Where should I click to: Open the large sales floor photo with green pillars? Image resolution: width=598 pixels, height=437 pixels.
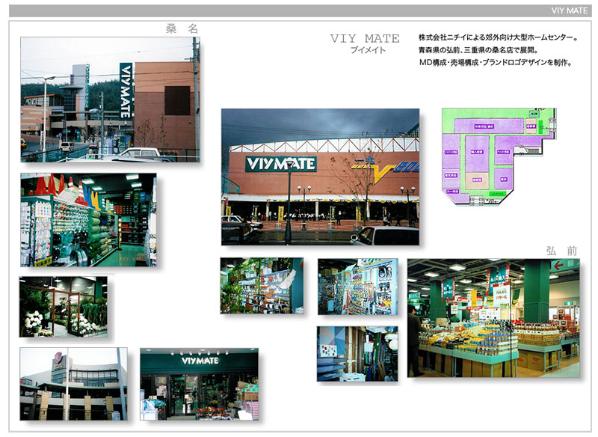(493, 318)
